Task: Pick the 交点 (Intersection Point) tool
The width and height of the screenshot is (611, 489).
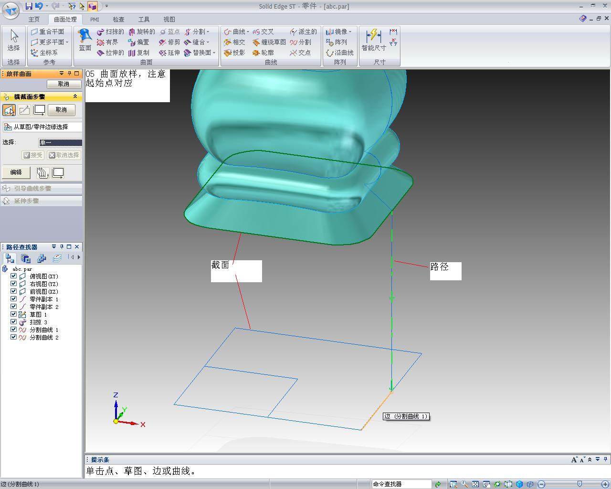Action: click(x=300, y=53)
